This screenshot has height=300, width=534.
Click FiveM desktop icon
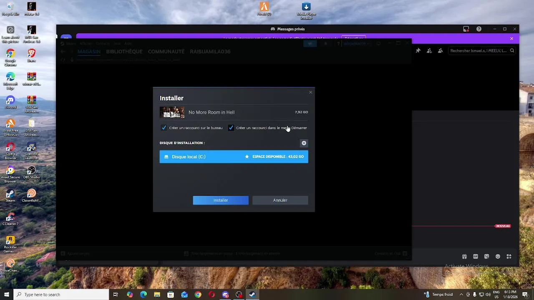click(264, 9)
